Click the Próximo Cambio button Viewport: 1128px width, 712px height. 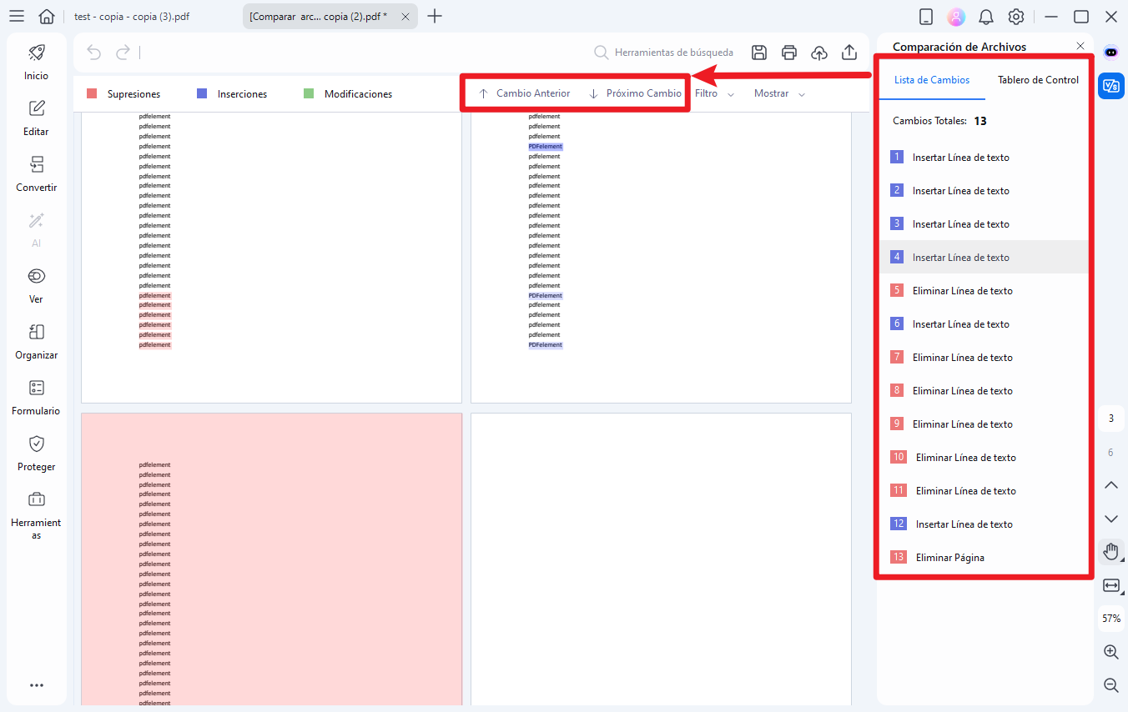point(636,93)
